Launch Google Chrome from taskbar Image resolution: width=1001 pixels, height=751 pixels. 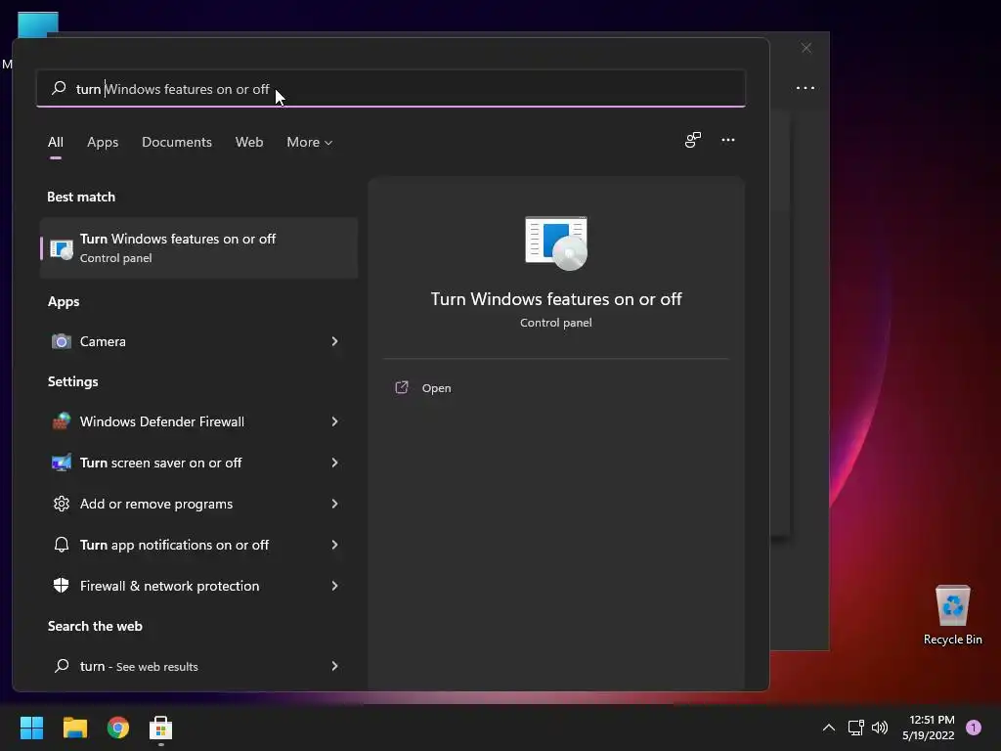(118, 728)
